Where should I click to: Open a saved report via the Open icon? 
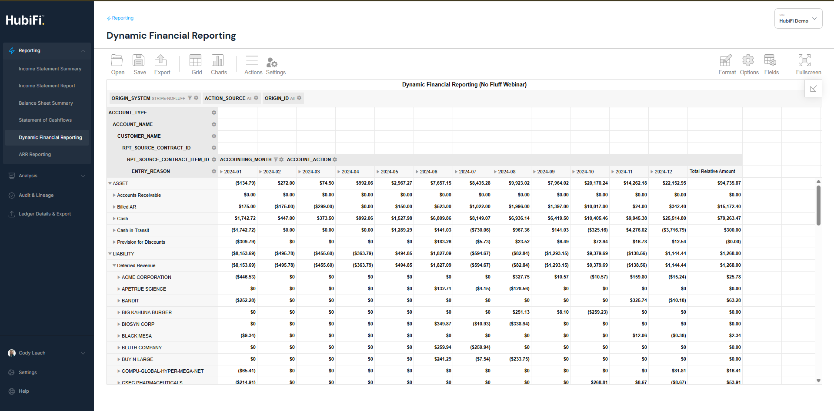117,64
